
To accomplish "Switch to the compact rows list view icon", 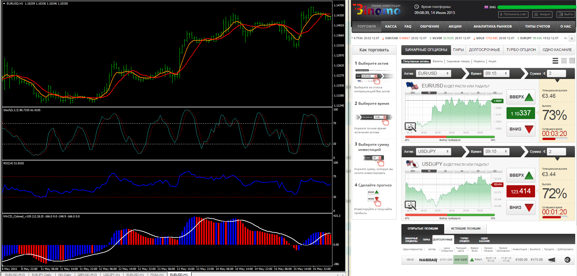I will 564,61.
